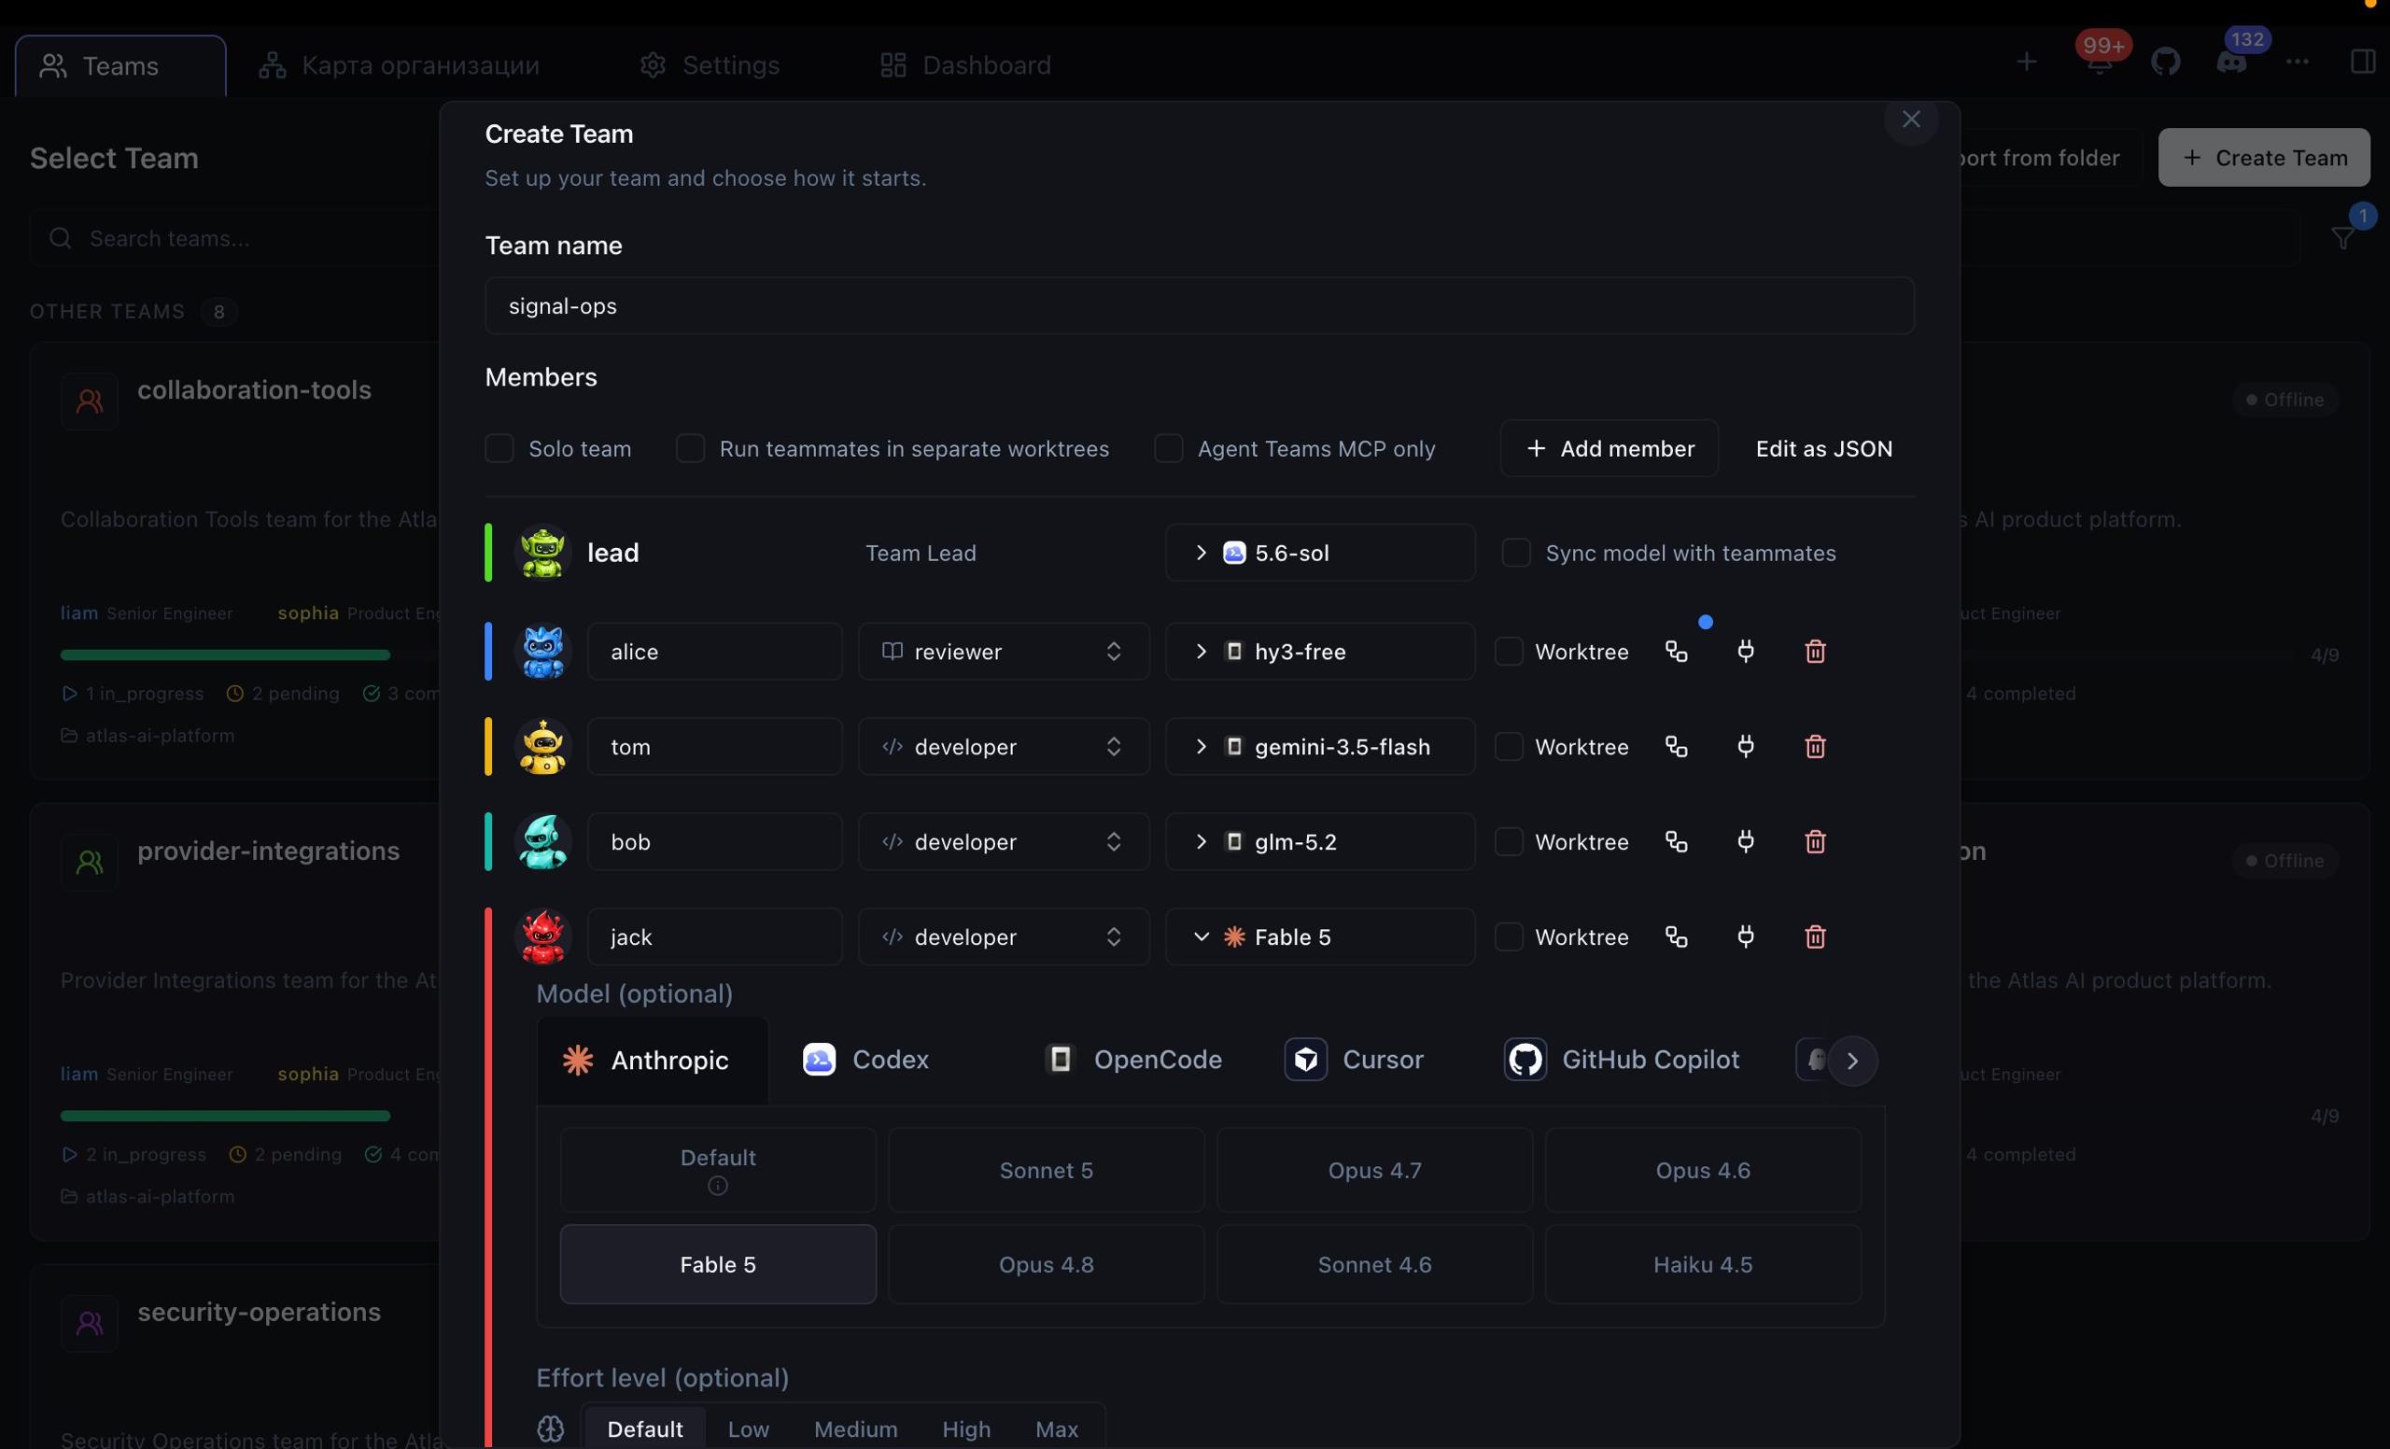Click Edit as JSON

pyautogui.click(x=1823, y=448)
